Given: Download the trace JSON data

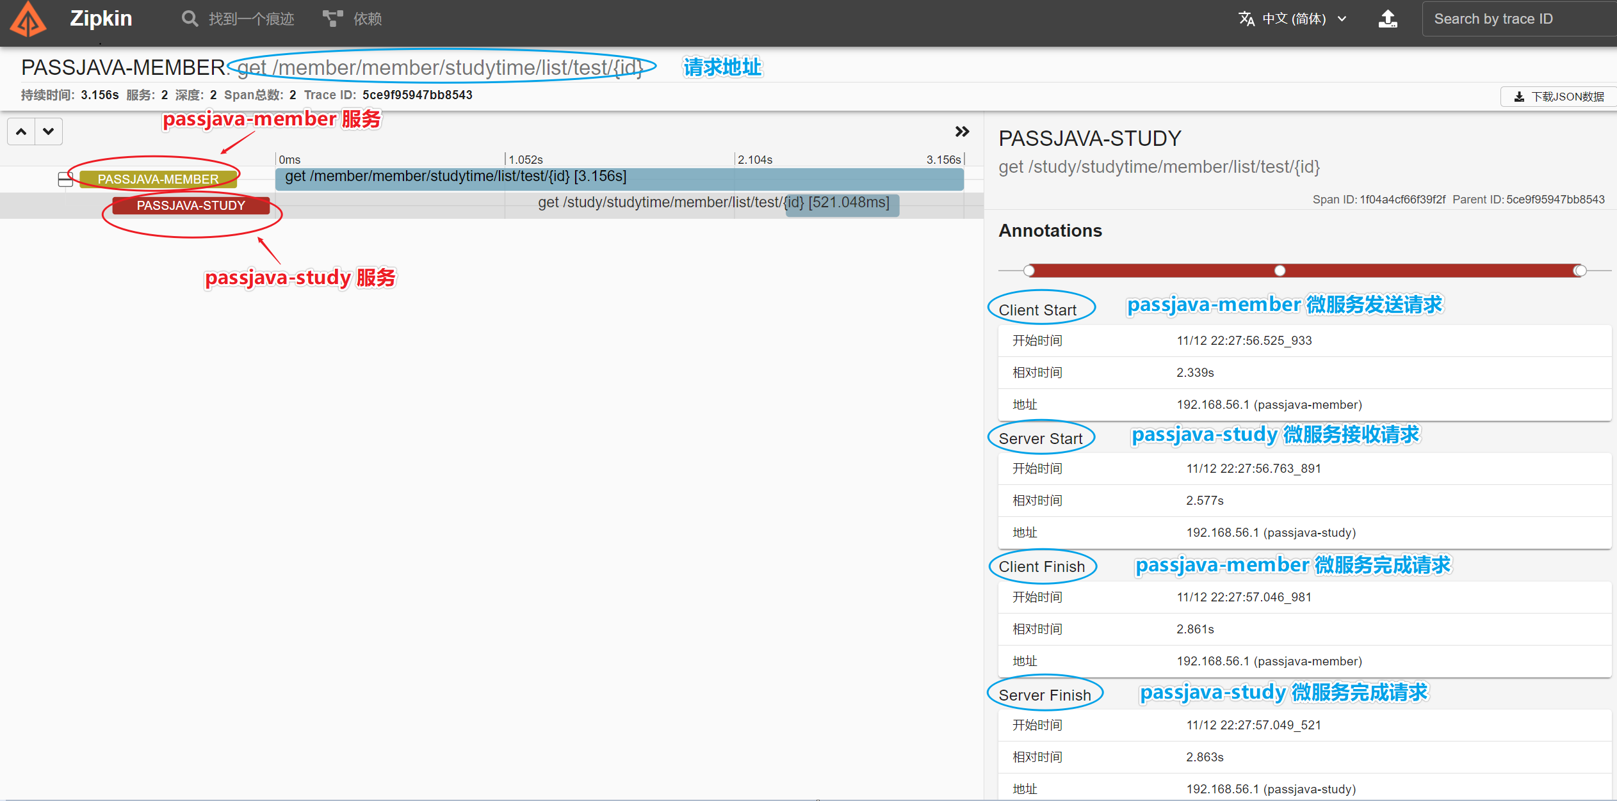Looking at the screenshot, I should [x=1558, y=97].
